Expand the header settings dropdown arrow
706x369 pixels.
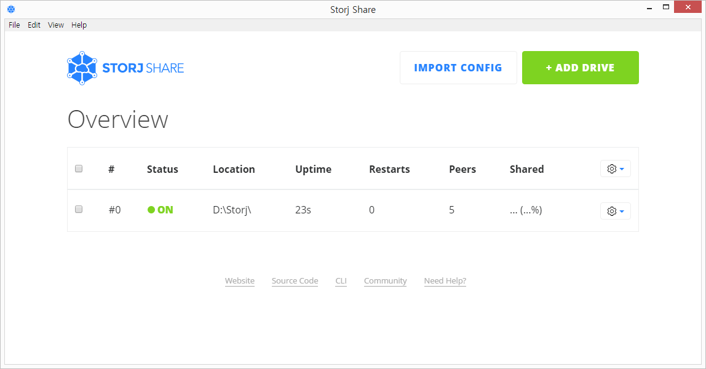(622, 169)
